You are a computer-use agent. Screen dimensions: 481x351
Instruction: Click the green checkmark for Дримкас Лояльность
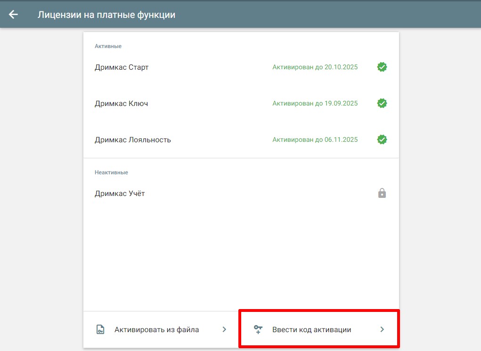coord(382,139)
